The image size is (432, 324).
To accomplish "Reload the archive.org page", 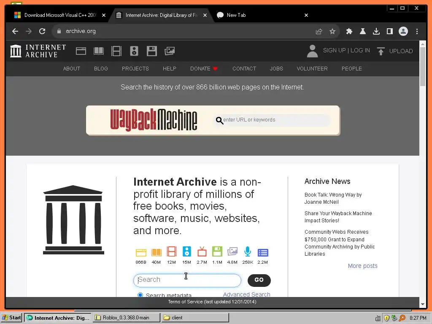I will (x=42, y=31).
